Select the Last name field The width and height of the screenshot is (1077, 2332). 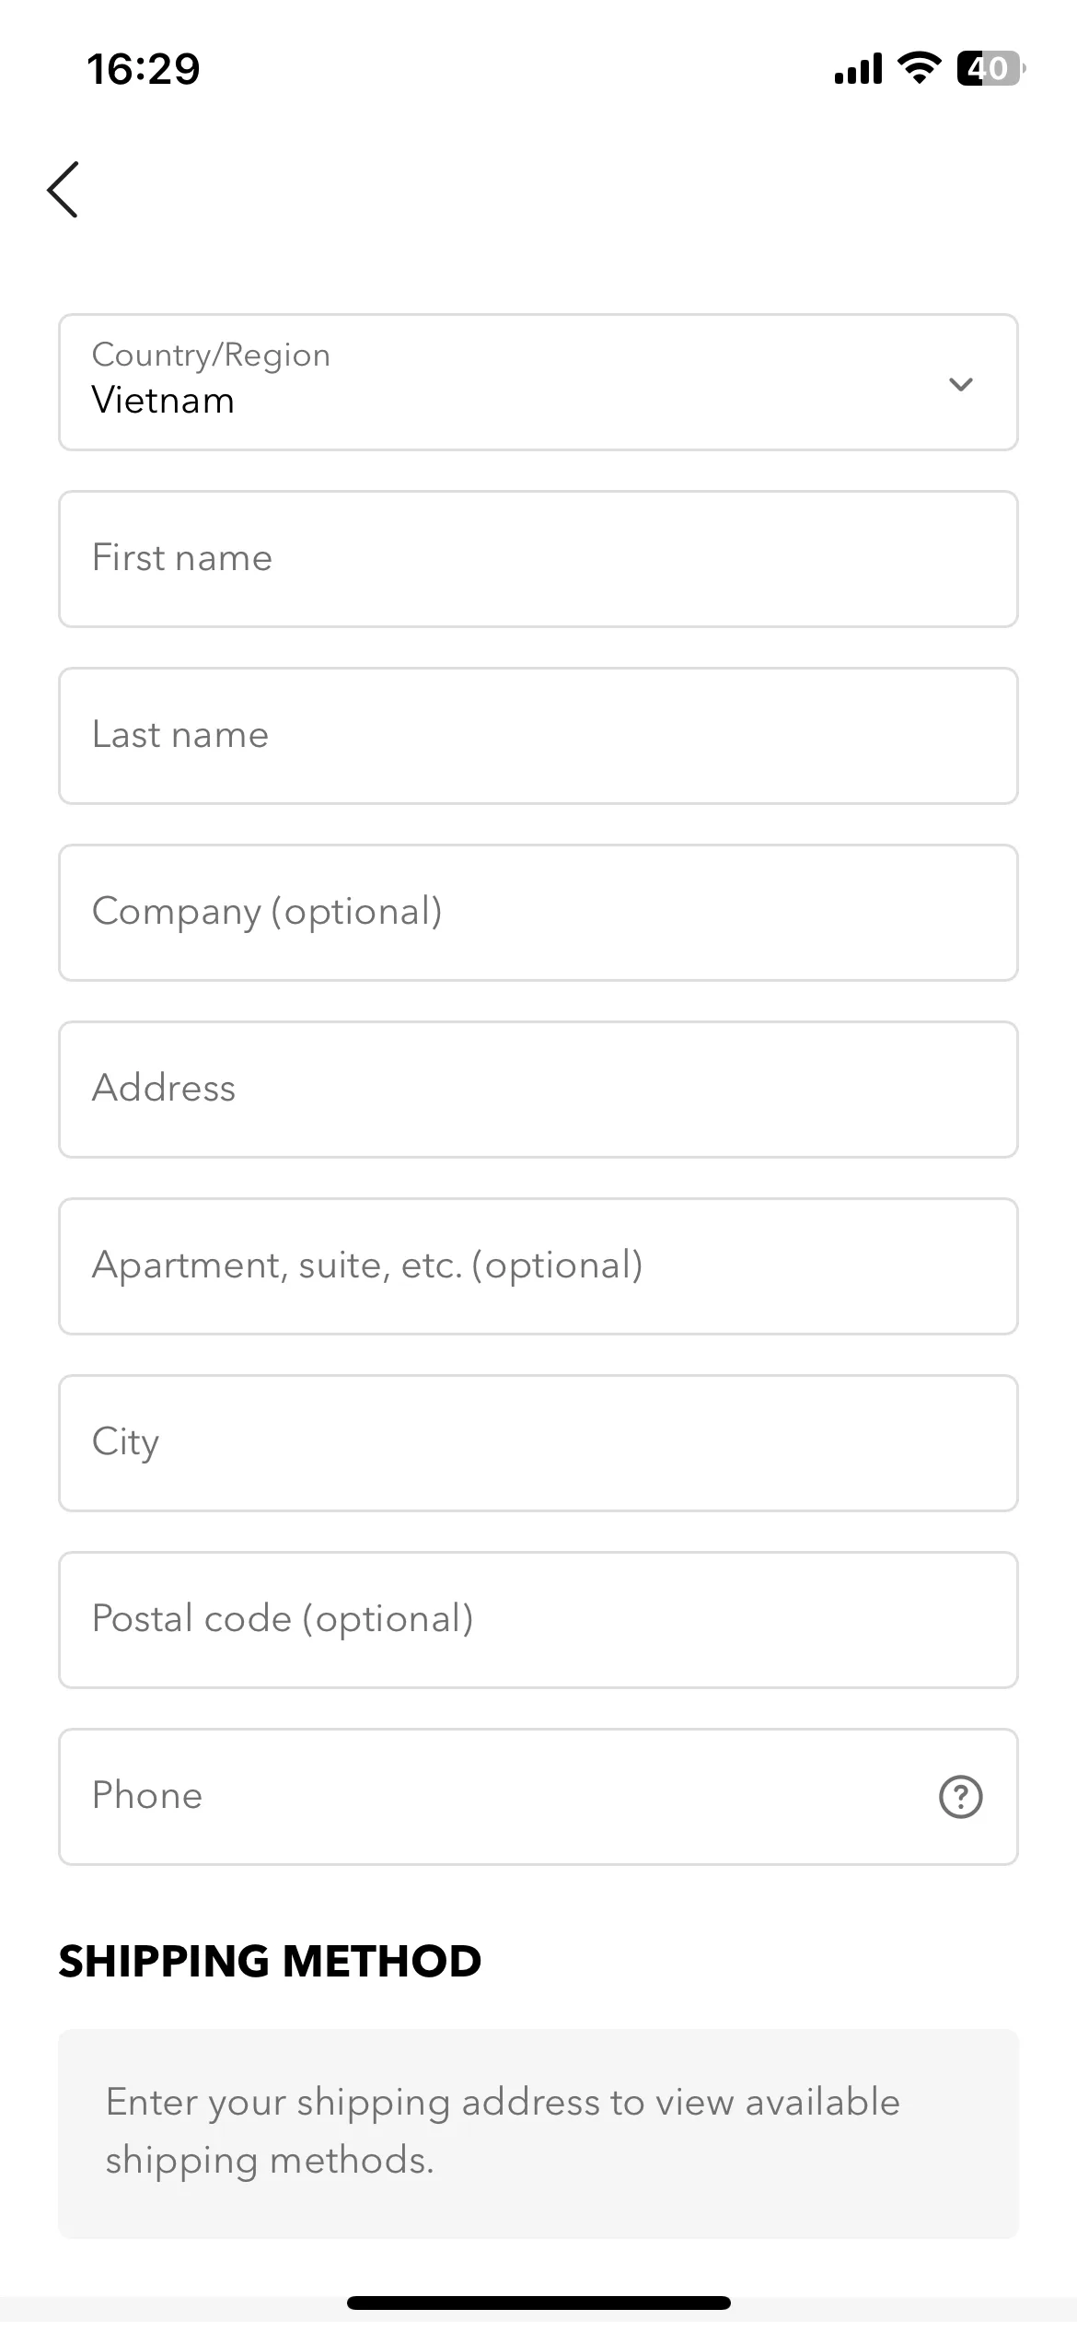tap(538, 736)
